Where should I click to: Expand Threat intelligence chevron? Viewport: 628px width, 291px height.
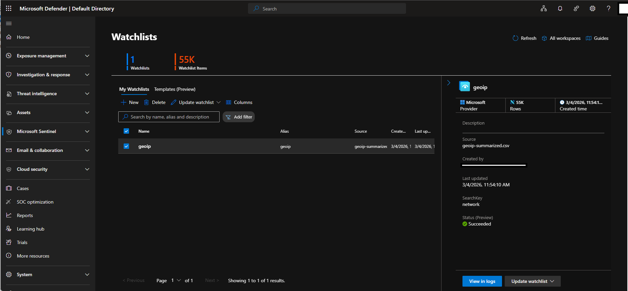tap(87, 94)
